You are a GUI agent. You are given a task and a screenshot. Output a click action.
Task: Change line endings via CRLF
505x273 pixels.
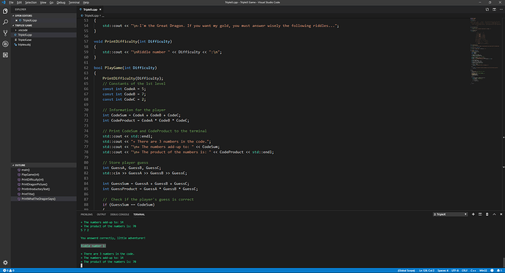pyautogui.click(x=465, y=270)
